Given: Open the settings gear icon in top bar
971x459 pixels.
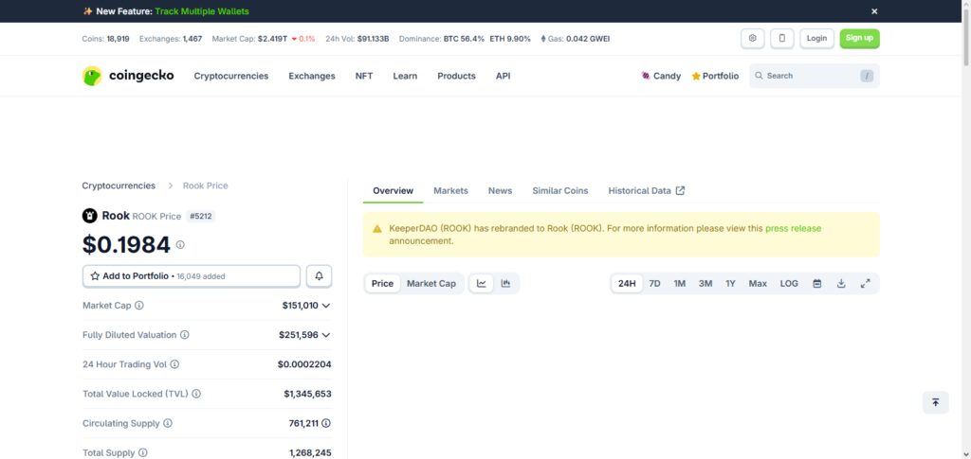Looking at the screenshot, I should [x=752, y=38].
